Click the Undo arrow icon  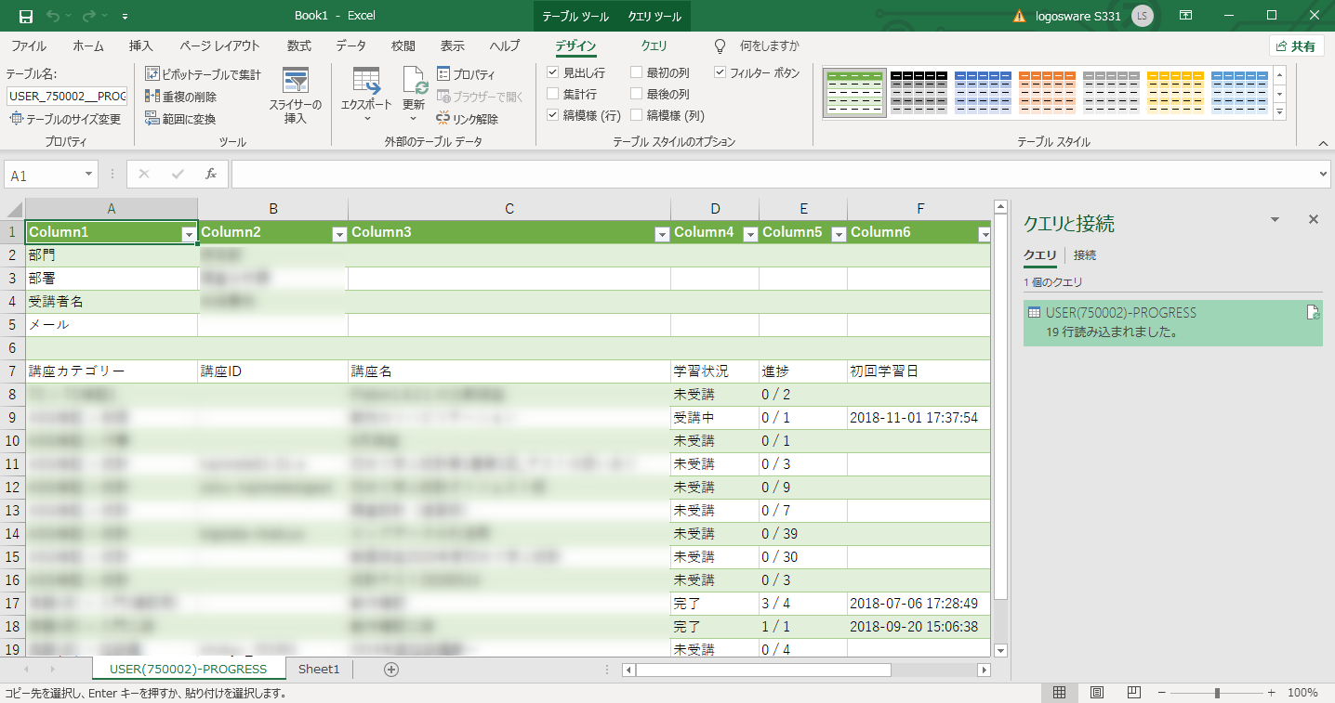pyautogui.click(x=54, y=16)
